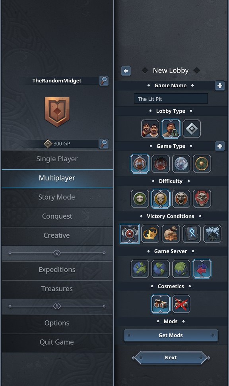The height and width of the screenshot is (386, 229).
Task: Click the game name field The Lit Pit
Action: (x=171, y=99)
